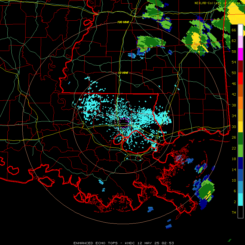Screen dimensions: 245x245
Task: Pick the bright red legend swatch
Action: pyautogui.click(x=240, y=79)
